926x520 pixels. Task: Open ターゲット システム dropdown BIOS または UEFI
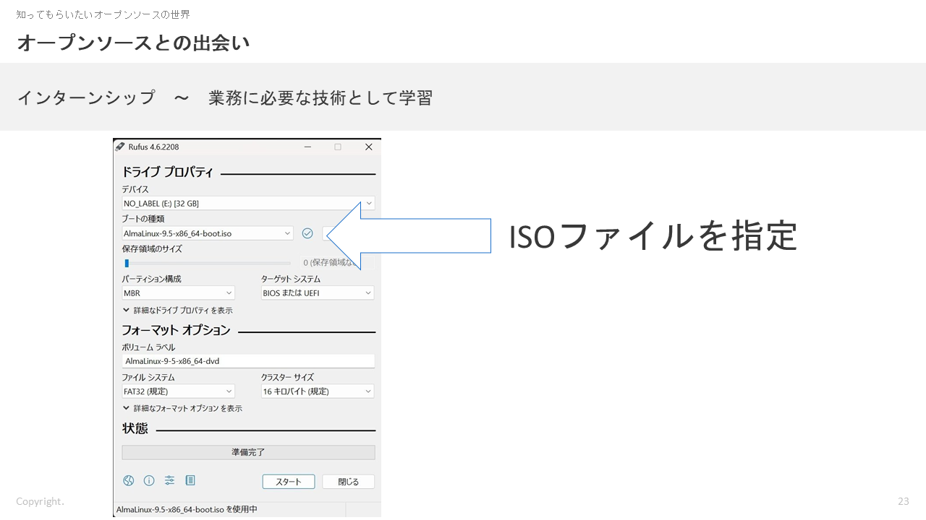click(x=318, y=293)
